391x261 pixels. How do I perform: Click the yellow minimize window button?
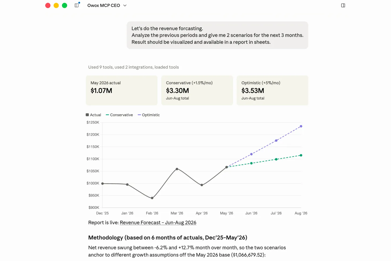[x=56, y=5]
